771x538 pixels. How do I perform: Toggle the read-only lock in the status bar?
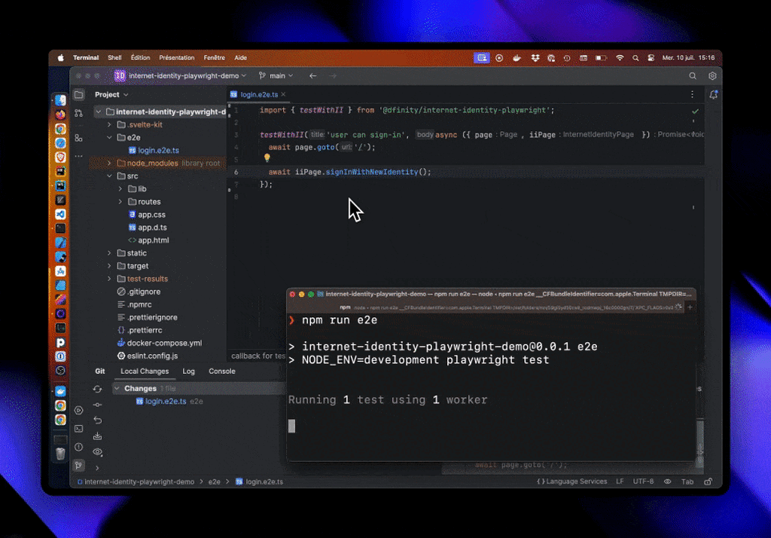point(706,481)
